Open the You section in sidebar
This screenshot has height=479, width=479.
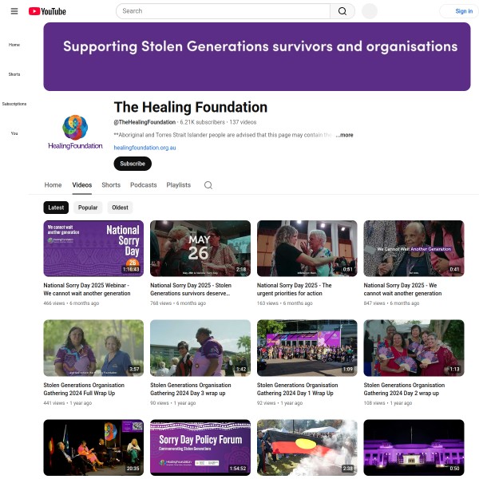pyautogui.click(x=14, y=133)
